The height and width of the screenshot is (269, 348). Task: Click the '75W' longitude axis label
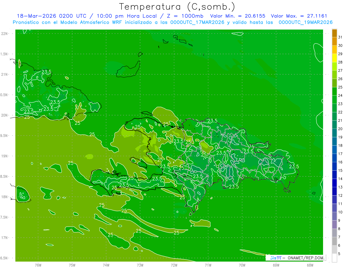click(x=72, y=265)
